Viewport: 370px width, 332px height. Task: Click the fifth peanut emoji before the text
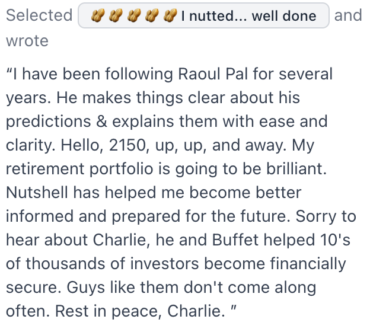(170, 15)
